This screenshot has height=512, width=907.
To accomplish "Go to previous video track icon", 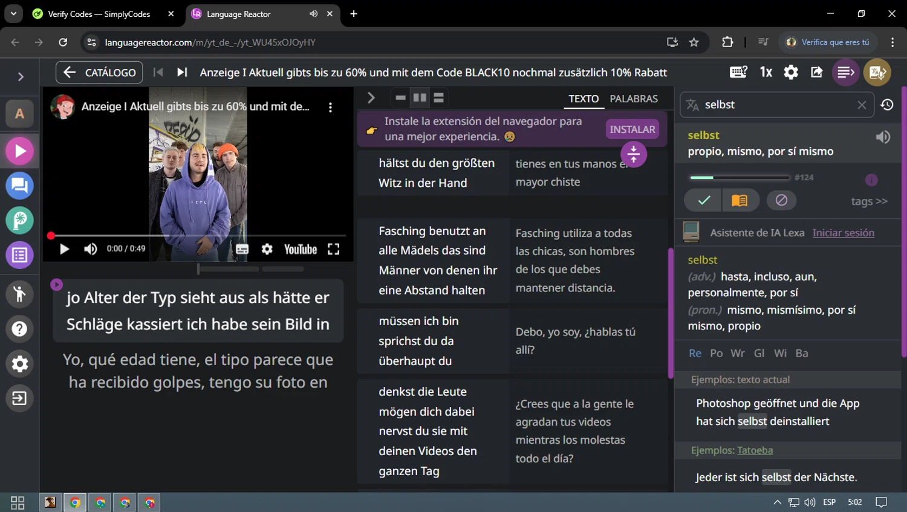I will pos(158,72).
